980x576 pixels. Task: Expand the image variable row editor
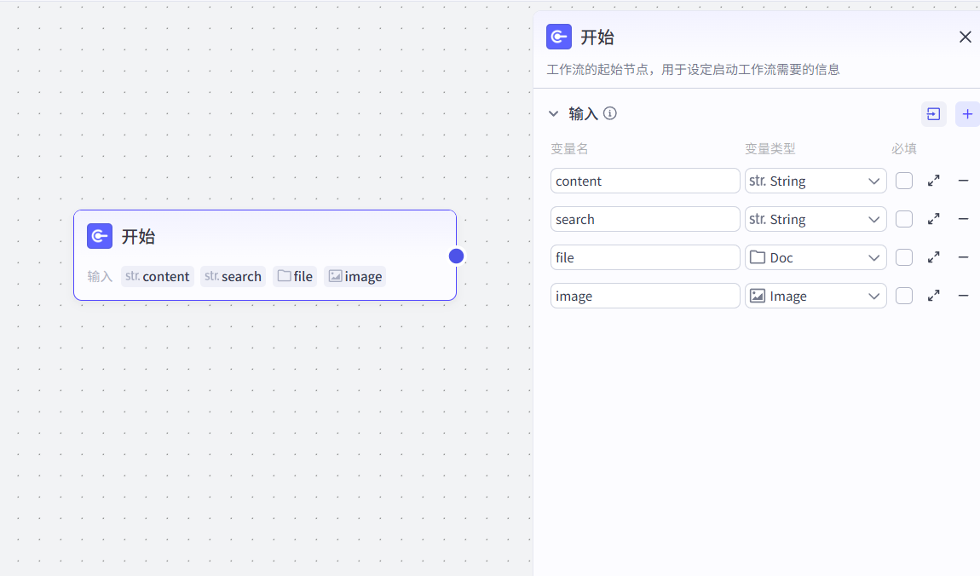point(934,296)
